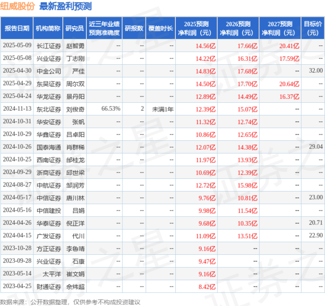325x306 pixels.
Task: Click the 11.32亿 forecast value
Action: pyautogui.click(x=206, y=122)
